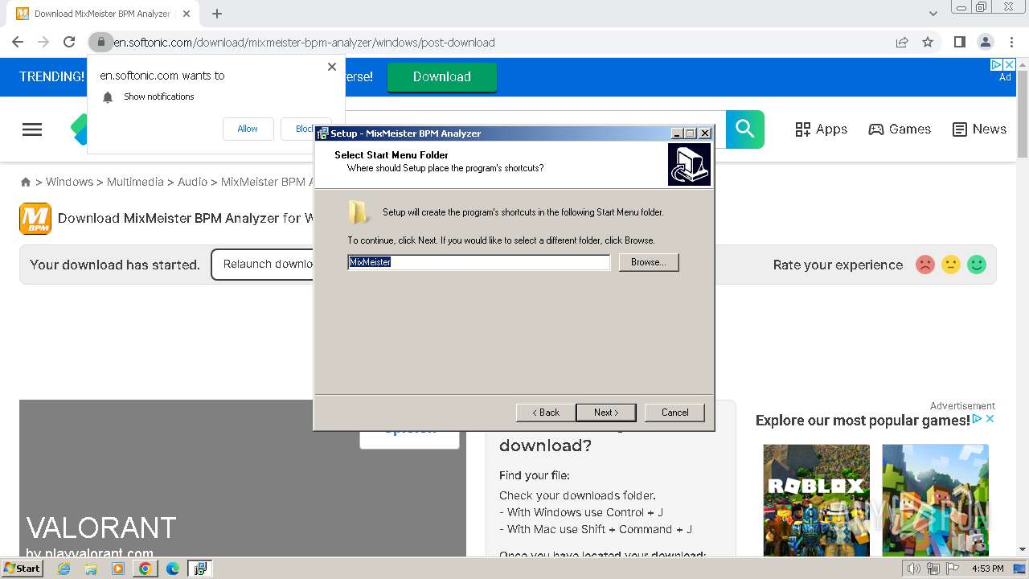Open Chrome profile avatar
This screenshot has width=1029, height=579.
(985, 42)
